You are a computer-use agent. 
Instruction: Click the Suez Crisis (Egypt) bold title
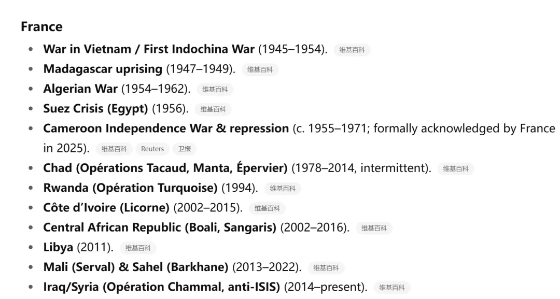(x=95, y=109)
